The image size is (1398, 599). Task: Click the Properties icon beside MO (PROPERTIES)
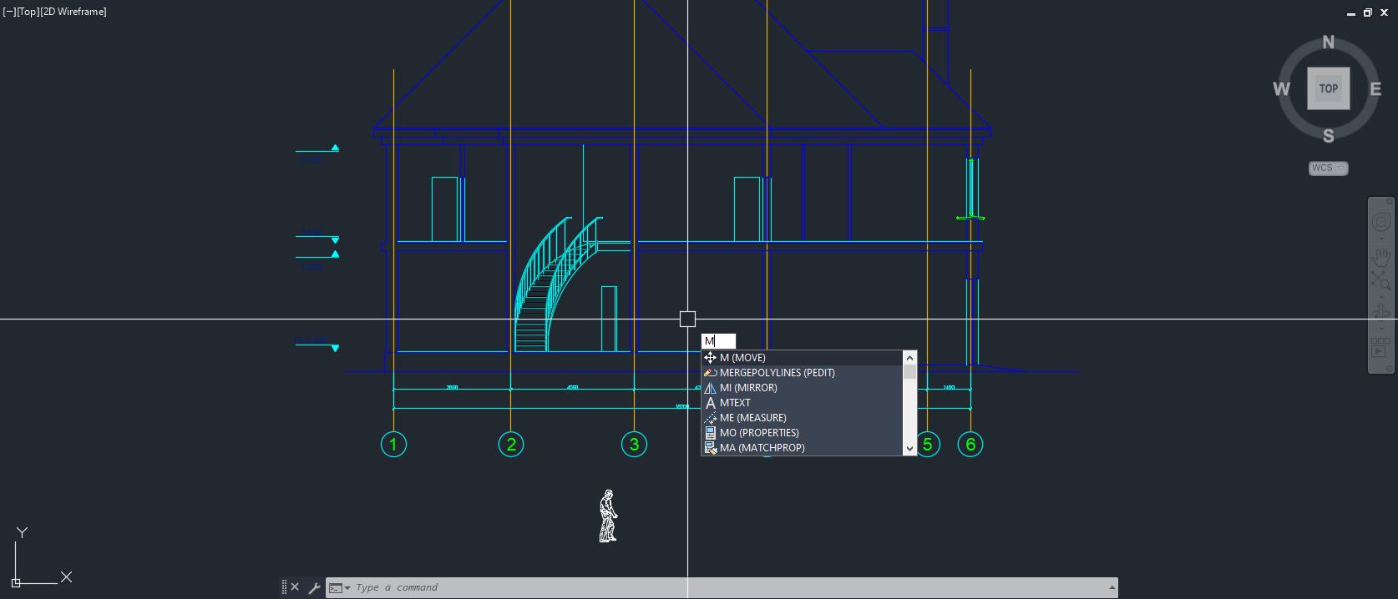click(710, 433)
